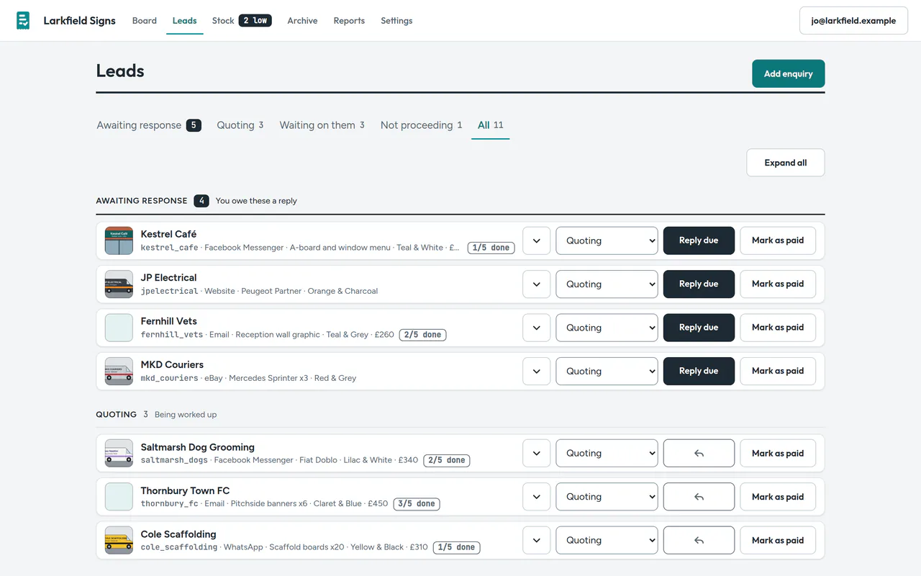921x576 pixels.
Task: Mark JP Electrical as paid
Action: pos(778,284)
